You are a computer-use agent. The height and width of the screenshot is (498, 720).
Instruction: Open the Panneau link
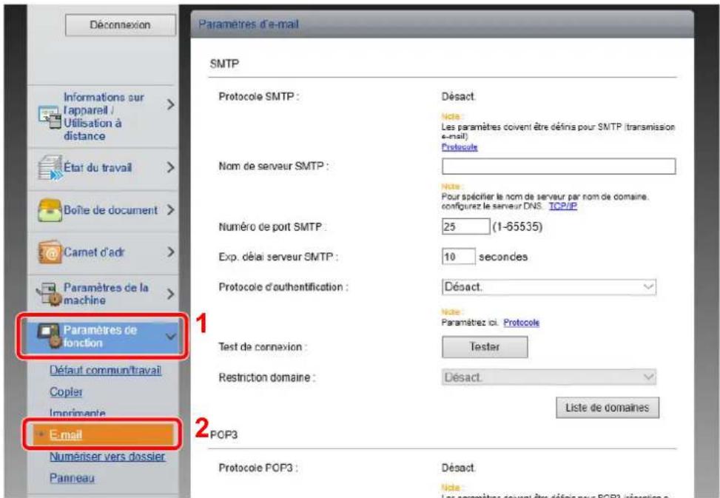72,478
